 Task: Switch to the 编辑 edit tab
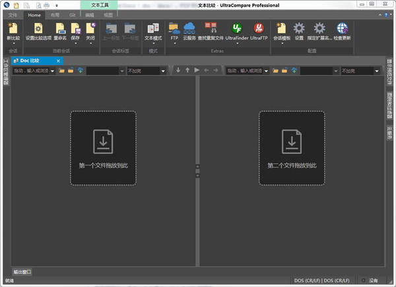pos(89,15)
